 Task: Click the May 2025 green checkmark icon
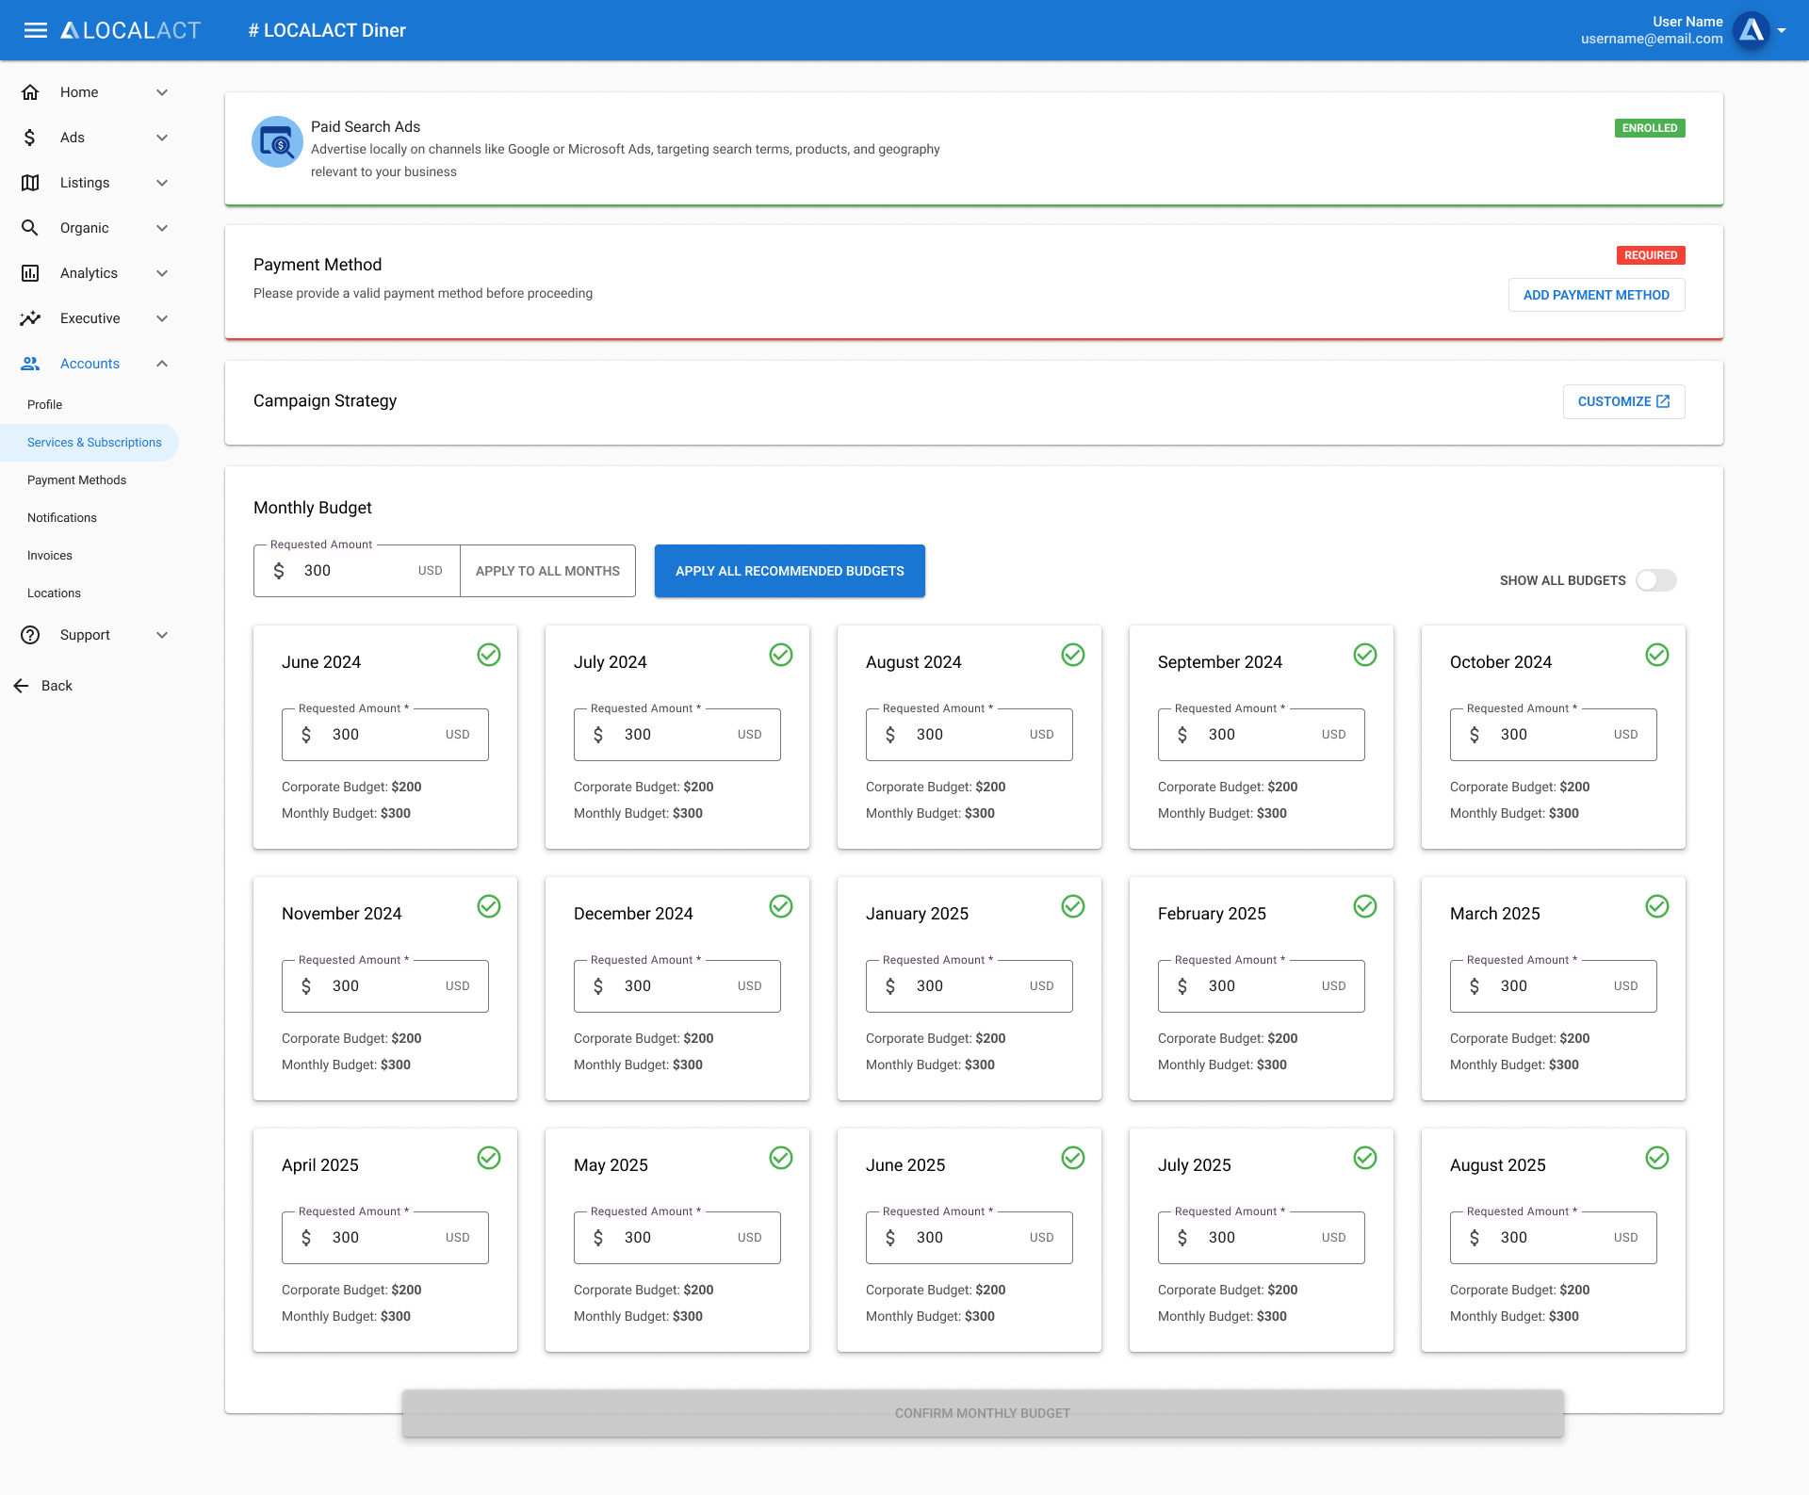point(781,1158)
